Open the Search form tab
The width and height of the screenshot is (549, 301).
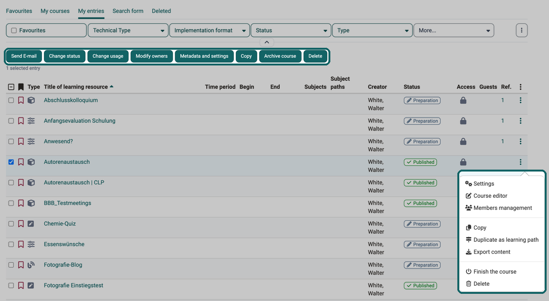(x=128, y=11)
